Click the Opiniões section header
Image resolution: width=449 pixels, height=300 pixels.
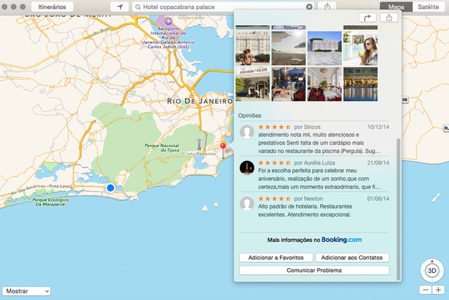(x=251, y=116)
